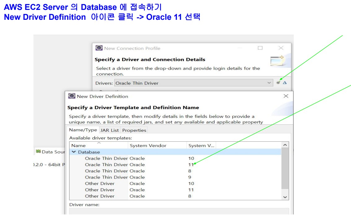Close the New Driver Definition dialog
The image size is (351, 215).
(x=286, y=96)
